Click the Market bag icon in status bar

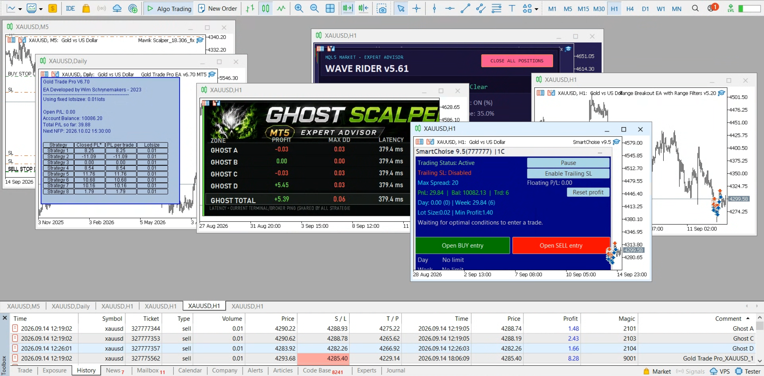[657, 371]
